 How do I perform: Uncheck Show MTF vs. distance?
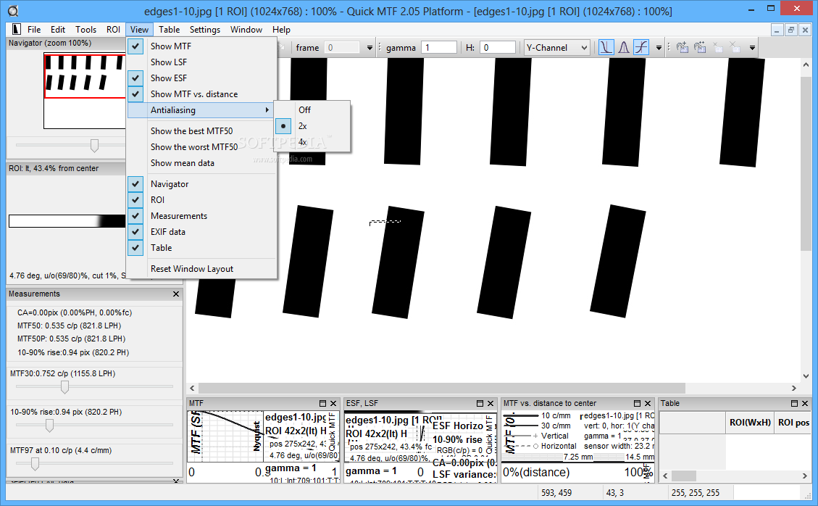202,94
